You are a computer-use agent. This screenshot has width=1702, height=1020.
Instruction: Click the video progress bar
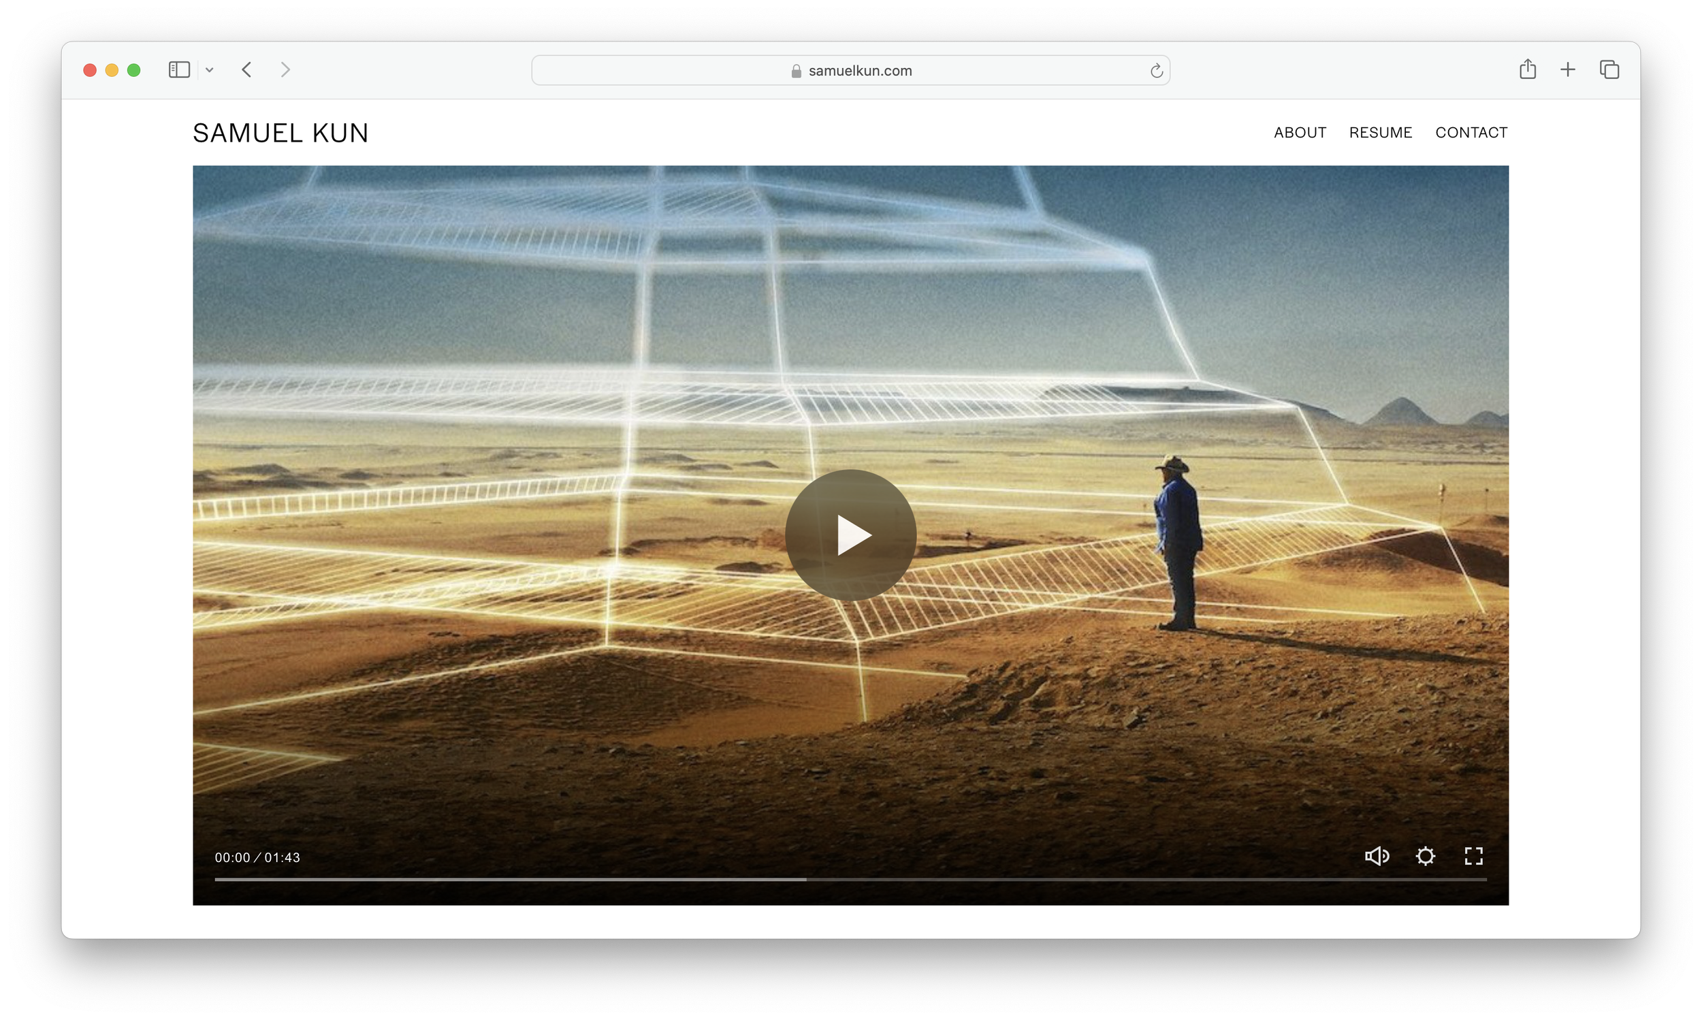click(x=850, y=879)
